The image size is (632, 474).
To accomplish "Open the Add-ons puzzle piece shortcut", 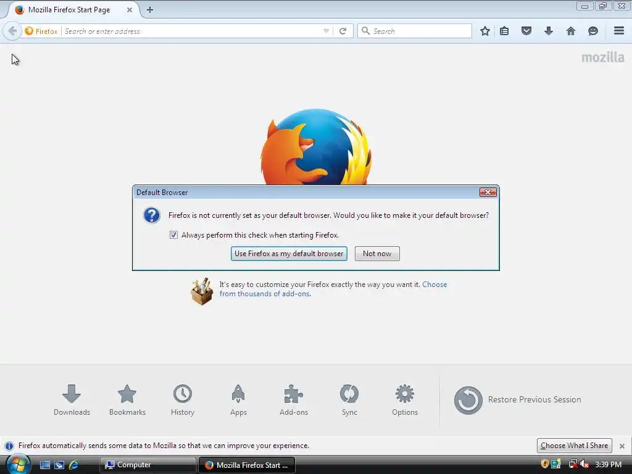I will point(294,400).
